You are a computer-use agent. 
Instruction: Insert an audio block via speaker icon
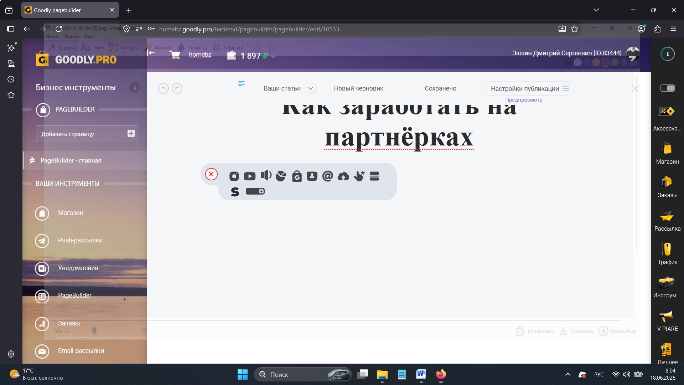[x=266, y=175]
